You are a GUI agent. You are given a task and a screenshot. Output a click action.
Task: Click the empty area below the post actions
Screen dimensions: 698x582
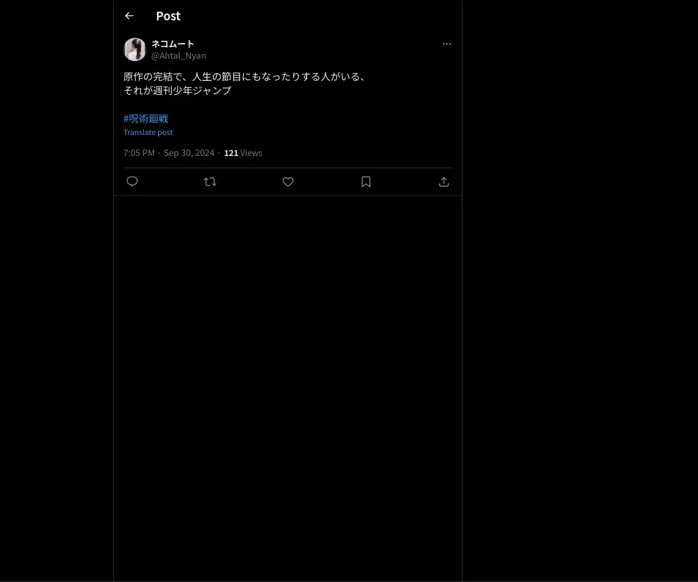pos(288,384)
